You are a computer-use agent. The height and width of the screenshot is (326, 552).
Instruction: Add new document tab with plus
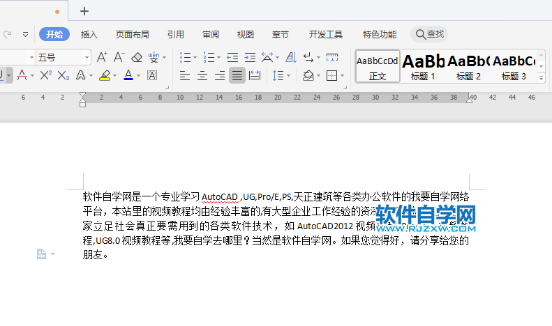[x=84, y=11]
